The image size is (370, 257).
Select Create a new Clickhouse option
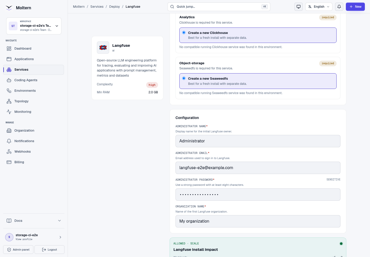pos(258,35)
